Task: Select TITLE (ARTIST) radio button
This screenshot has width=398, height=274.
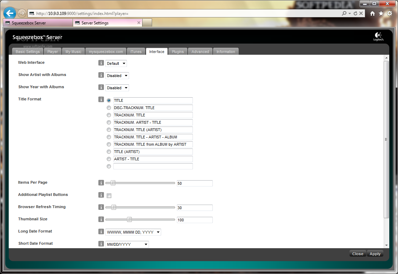Action: click(x=109, y=152)
